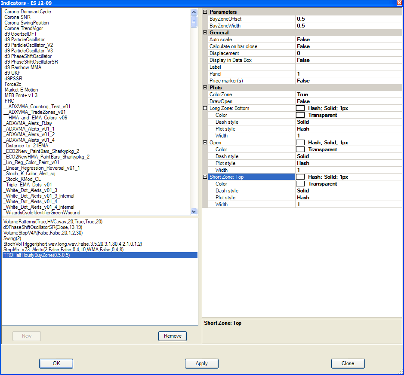Click the Open plot summary swatch

[x=300, y=143]
